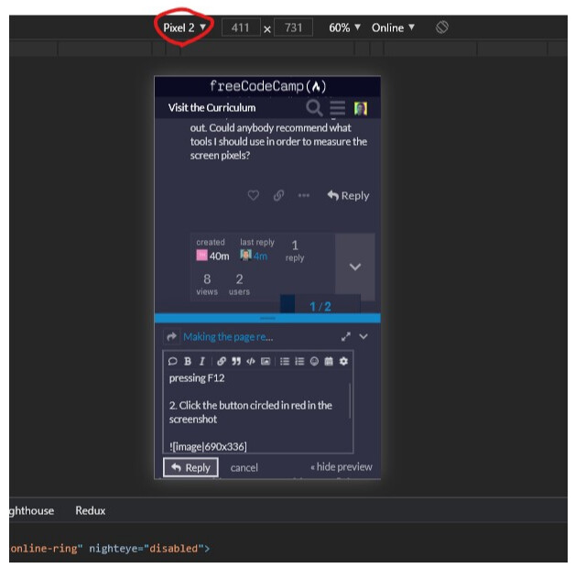Show more post actions with ellipsis

coord(304,195)
